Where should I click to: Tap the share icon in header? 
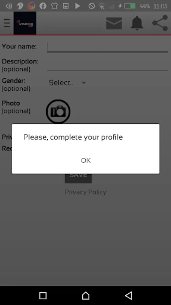(x=160, y=23)
